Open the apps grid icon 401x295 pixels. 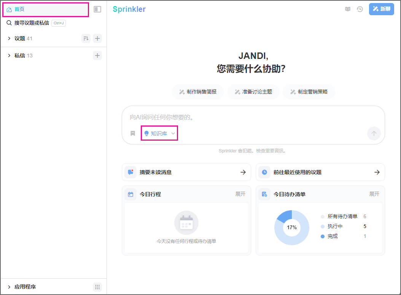click(x=97, y=287)
